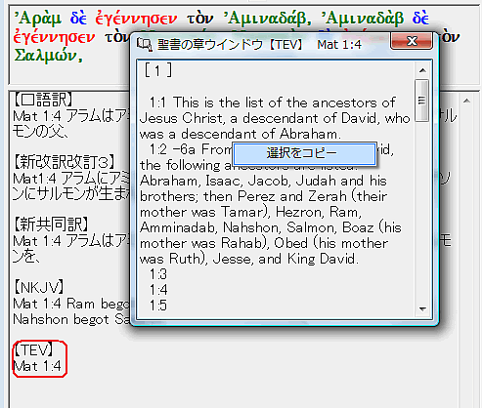Screen dimensions: 483x409
Task: Click the TEV heading circled in red
Action: [x=33, y=350]
